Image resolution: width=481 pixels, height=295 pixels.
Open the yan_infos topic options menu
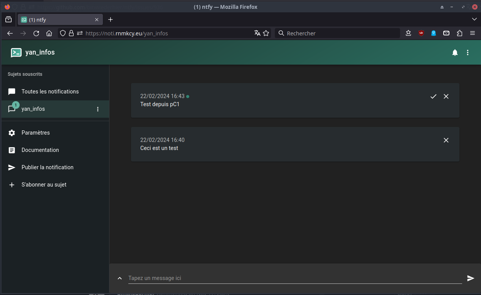(98, 109)
